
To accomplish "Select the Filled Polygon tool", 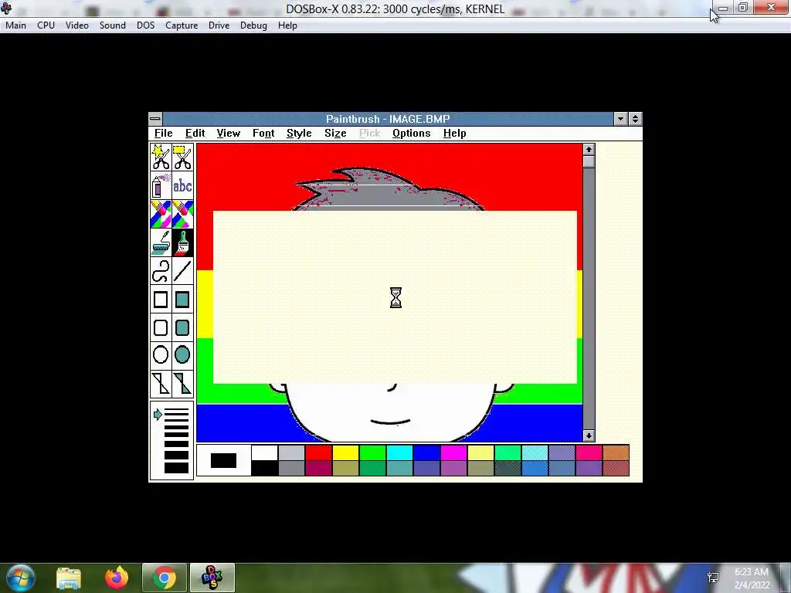I will click(182, 384).
